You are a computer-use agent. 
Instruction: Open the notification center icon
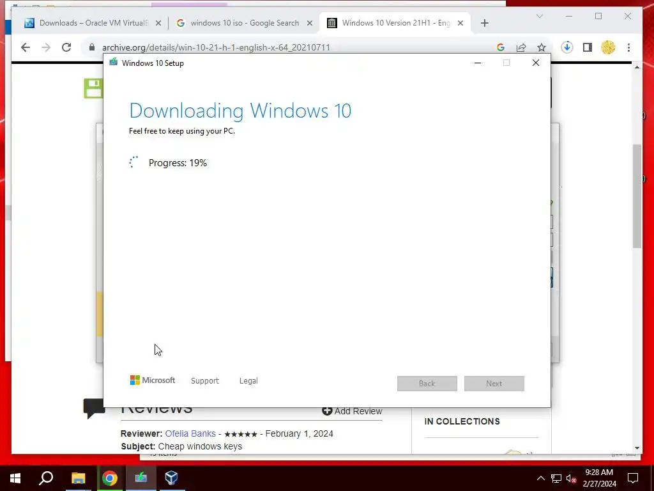[x=633, y=478]
